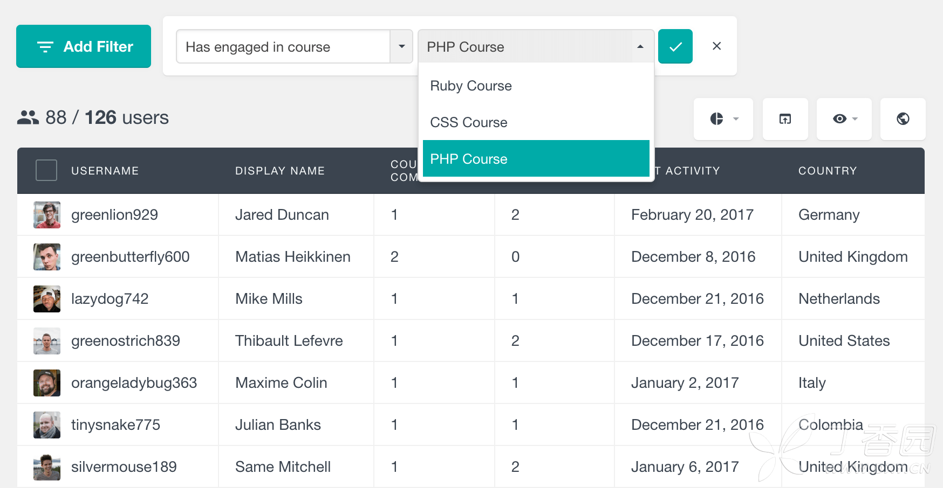Collapse the PHP Course dropdown arrow
Screen dimensions: 943x488
click(640, 46)
